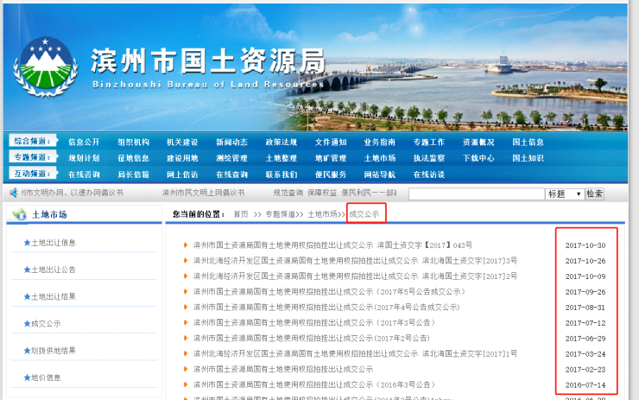Screen dimensions: 639x400
Task: Click the star icon before 地价信息
Action: pyautogui.click(x=27, y=378)
